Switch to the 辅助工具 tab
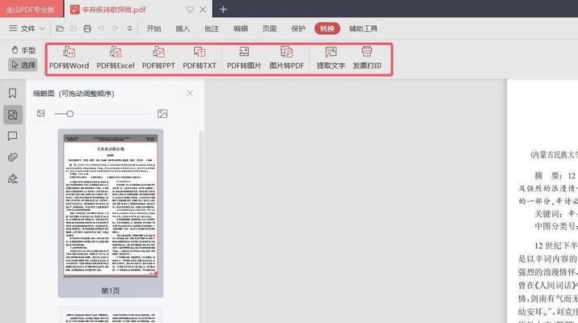578x323 pixels. coord(364,28)
